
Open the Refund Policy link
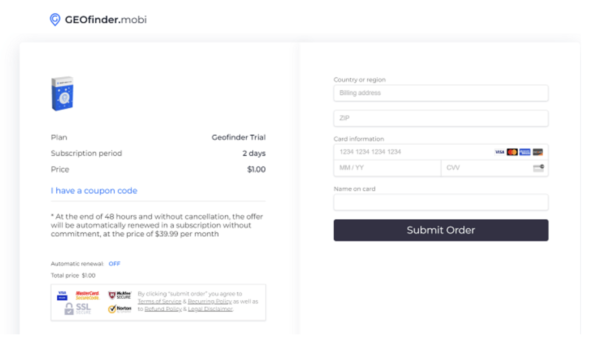(x=163, y=309)
